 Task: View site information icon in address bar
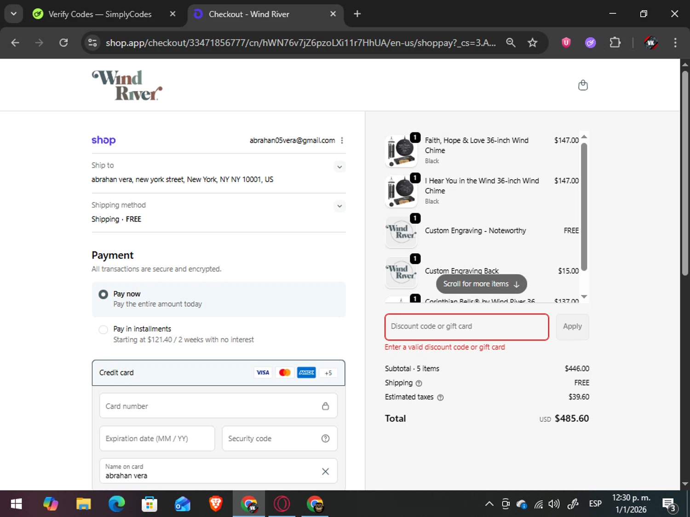pos(92,43)
